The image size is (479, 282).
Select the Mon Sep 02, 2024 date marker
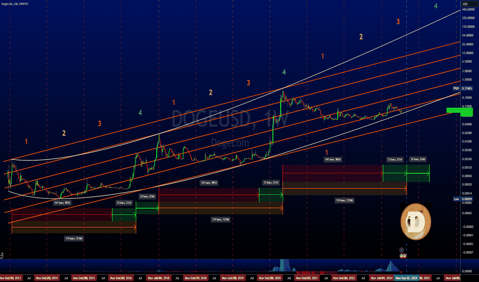pos(407,278)
